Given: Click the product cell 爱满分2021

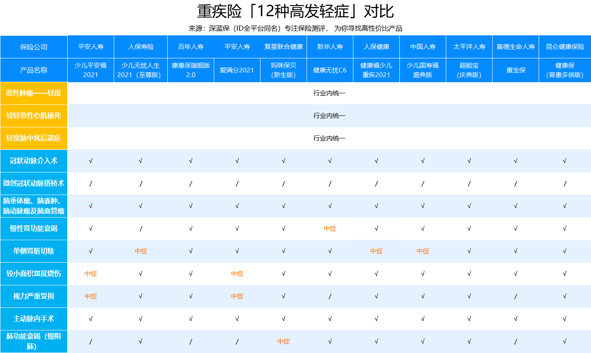Looking at the screenshot, I should click(x=237, y=70).
